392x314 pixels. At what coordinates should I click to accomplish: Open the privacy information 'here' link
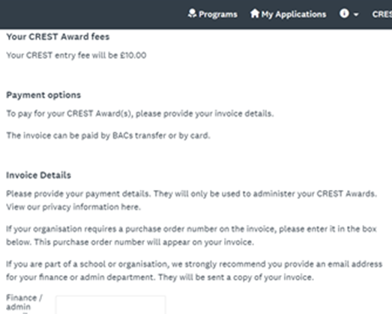(130, 207)
